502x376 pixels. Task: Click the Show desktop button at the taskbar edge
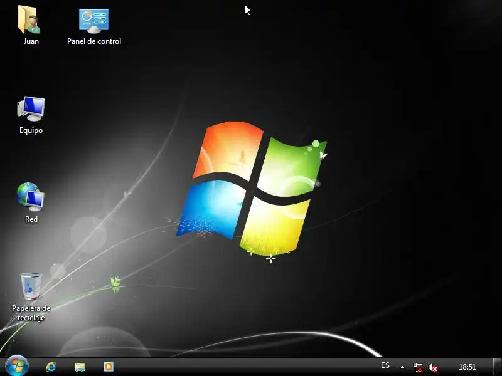(x=498, y=367)
